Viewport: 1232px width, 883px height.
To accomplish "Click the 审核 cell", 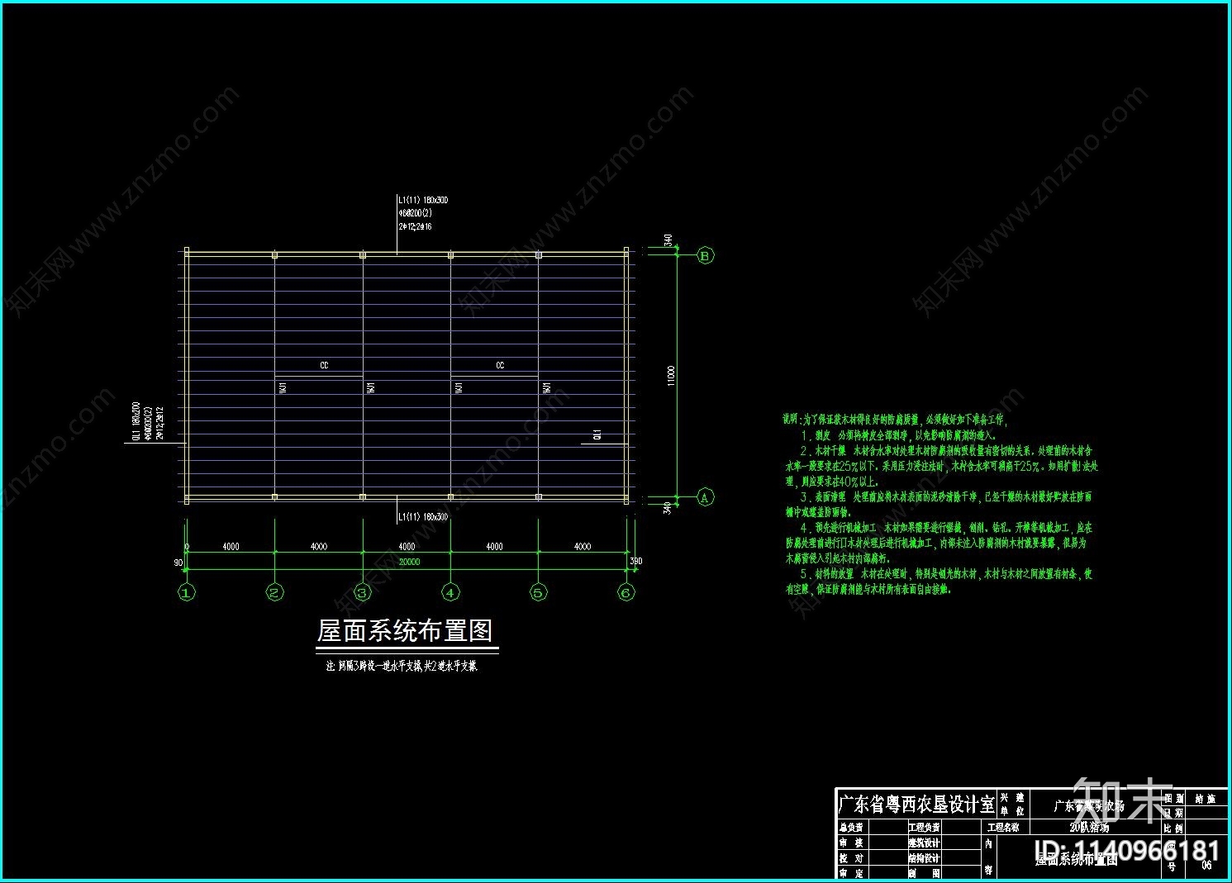I will click(x=851, y=843).
